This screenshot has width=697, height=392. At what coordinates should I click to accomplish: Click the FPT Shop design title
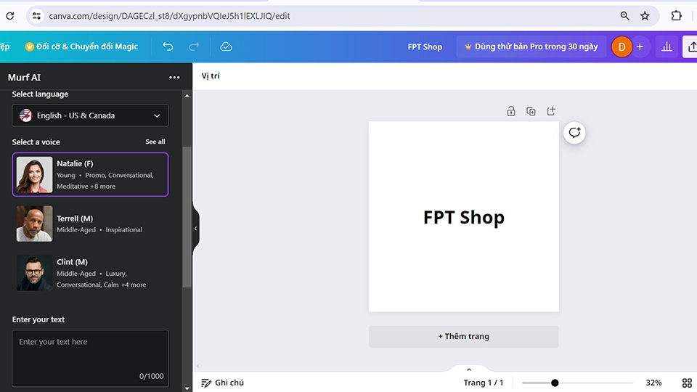coord(425,46)
